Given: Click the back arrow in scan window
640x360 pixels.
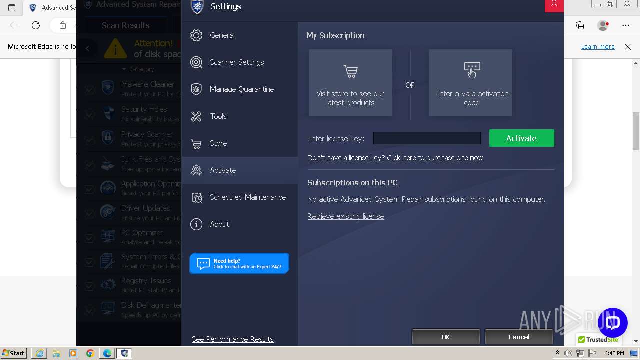Looking at the screenshot, I should coord(88,48).
